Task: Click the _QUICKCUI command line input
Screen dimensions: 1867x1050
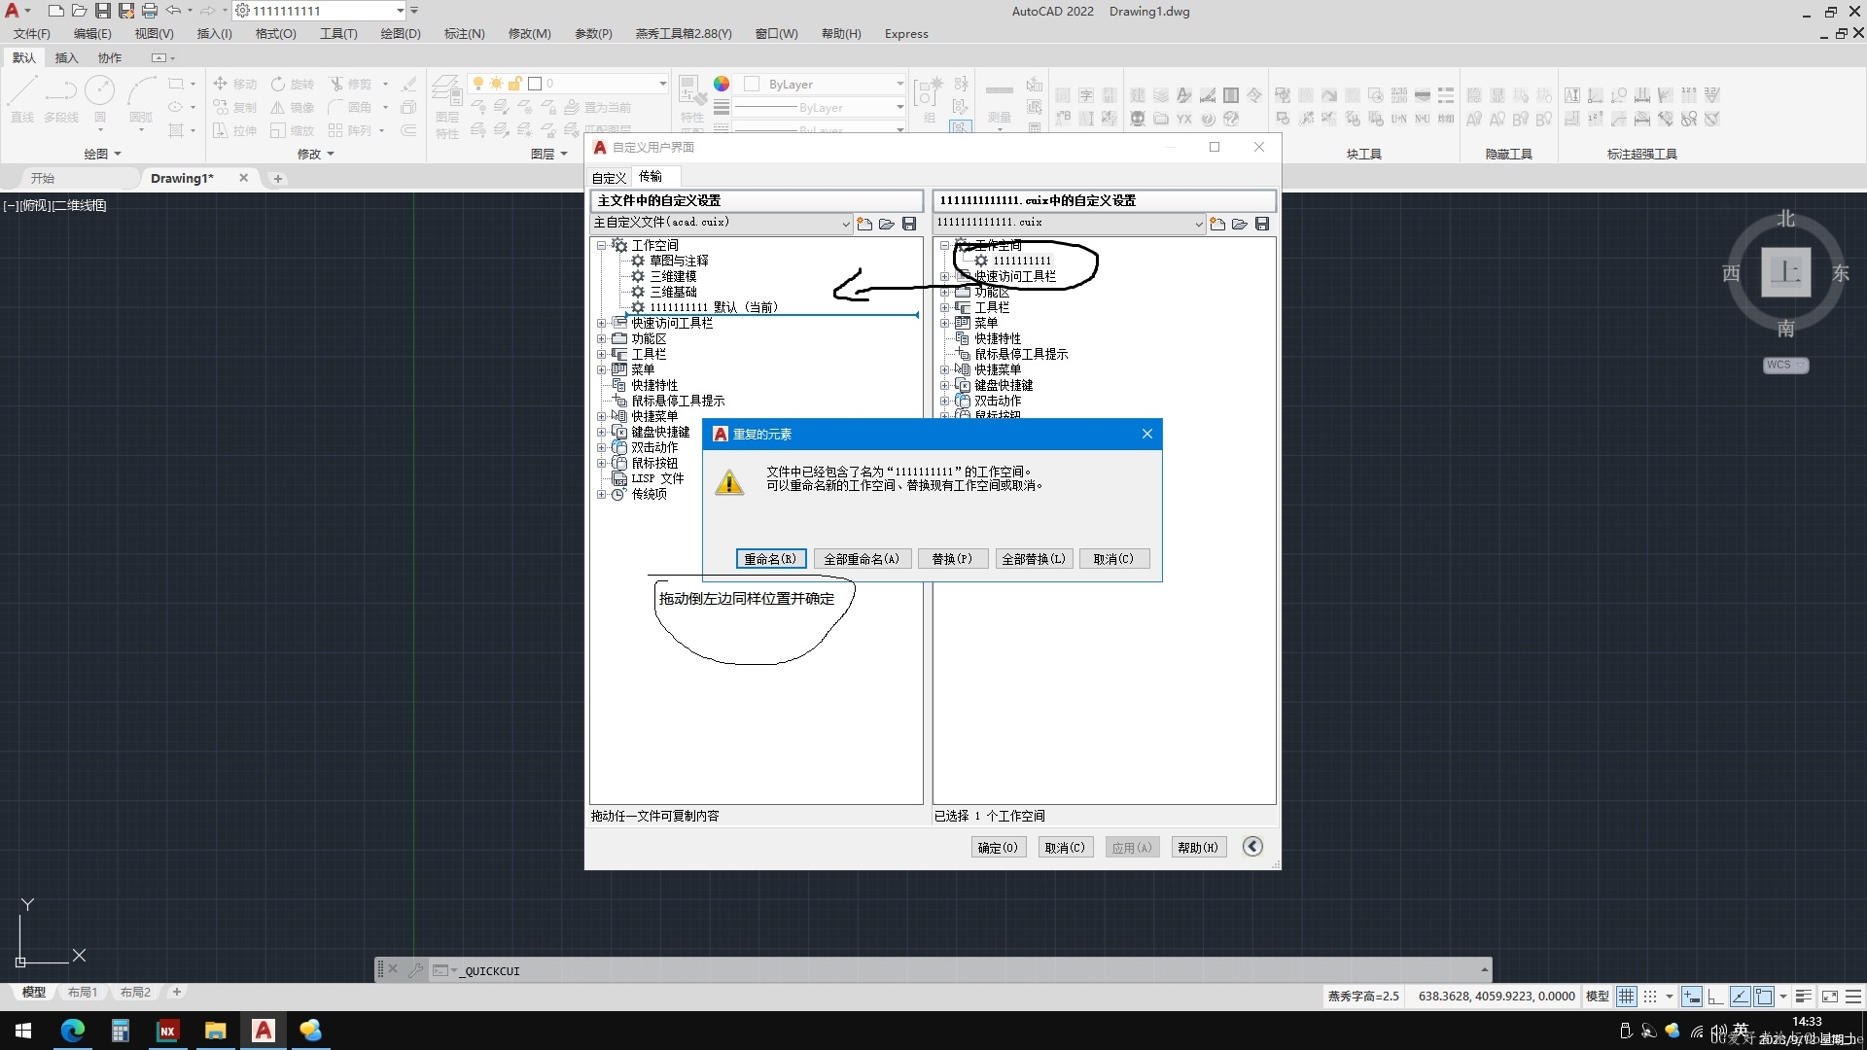Action: click(x=968, y=970)
